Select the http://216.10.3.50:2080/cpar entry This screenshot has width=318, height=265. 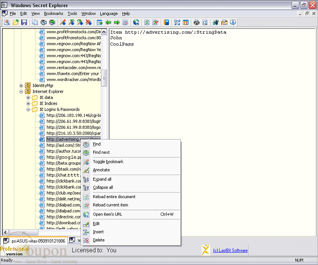pyautogui.click(x=73, y=133)
